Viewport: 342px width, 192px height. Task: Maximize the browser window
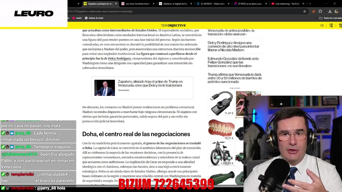tap(335, 4)
